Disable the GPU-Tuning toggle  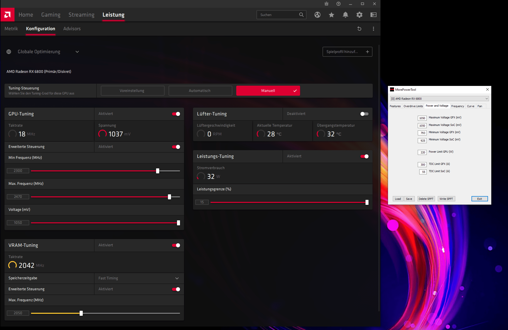click(176, 114)
